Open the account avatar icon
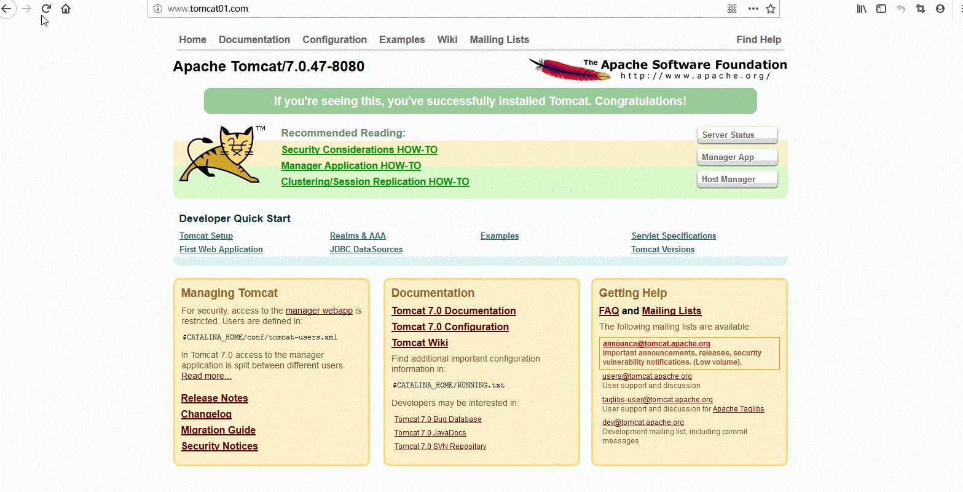The image size is (963, 492). 940,9
